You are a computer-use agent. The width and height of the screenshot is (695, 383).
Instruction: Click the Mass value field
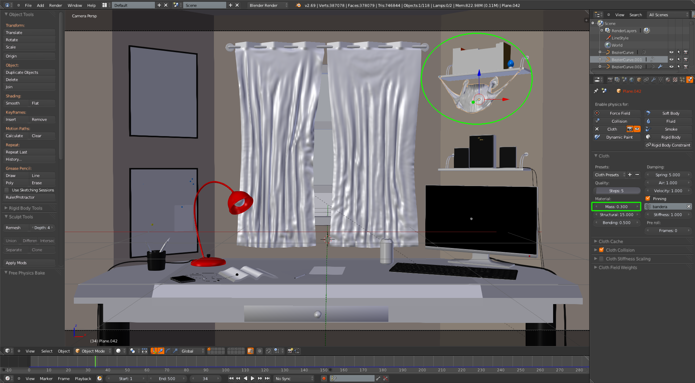tap(617, 207)
